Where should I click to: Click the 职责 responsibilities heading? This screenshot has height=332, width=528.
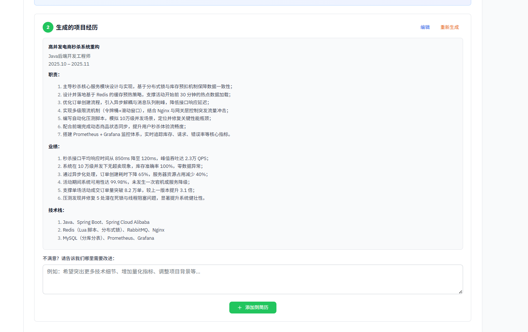tap(53, 74)
